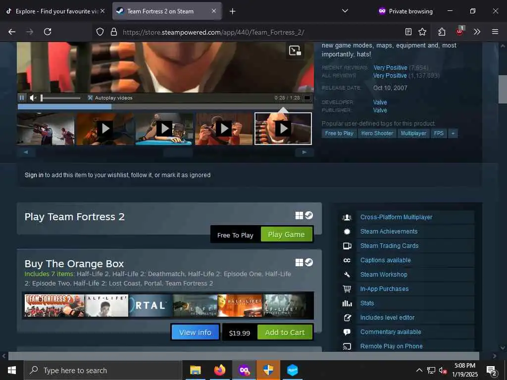Play the fourth video thumbnail

tap(224, 129)
